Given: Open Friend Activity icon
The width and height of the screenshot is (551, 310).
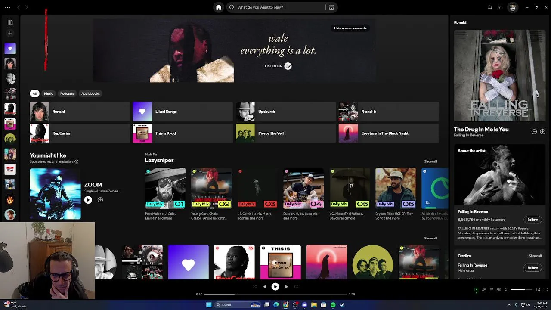Looking at the screenshot, I should (499, 7).
